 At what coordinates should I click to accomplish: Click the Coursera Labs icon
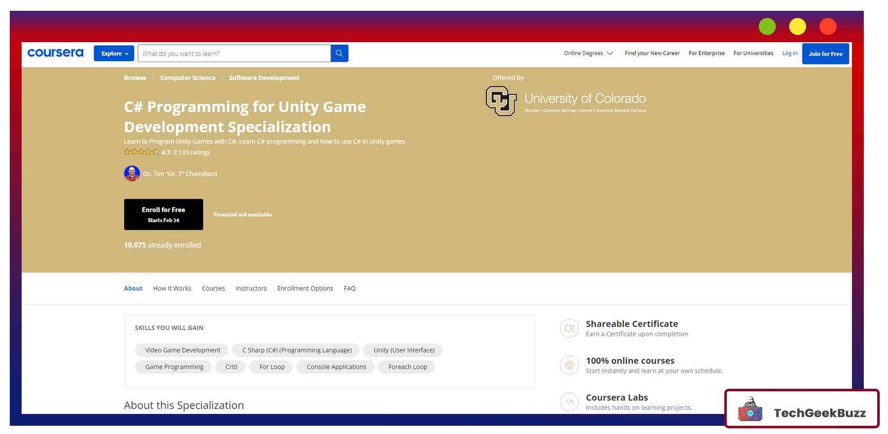[569, 402]
